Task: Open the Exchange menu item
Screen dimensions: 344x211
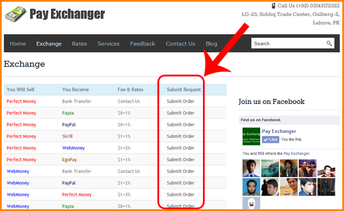Action: (x=49, y=44)
